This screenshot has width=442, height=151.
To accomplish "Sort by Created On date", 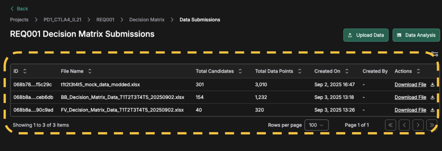I will [347, 71].
